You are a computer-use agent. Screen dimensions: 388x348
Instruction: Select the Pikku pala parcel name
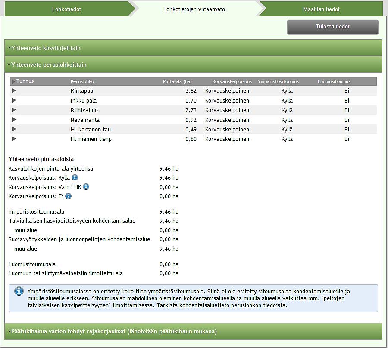(84, 101)
